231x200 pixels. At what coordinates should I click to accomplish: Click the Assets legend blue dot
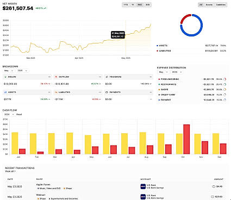(x=157, y=46)
